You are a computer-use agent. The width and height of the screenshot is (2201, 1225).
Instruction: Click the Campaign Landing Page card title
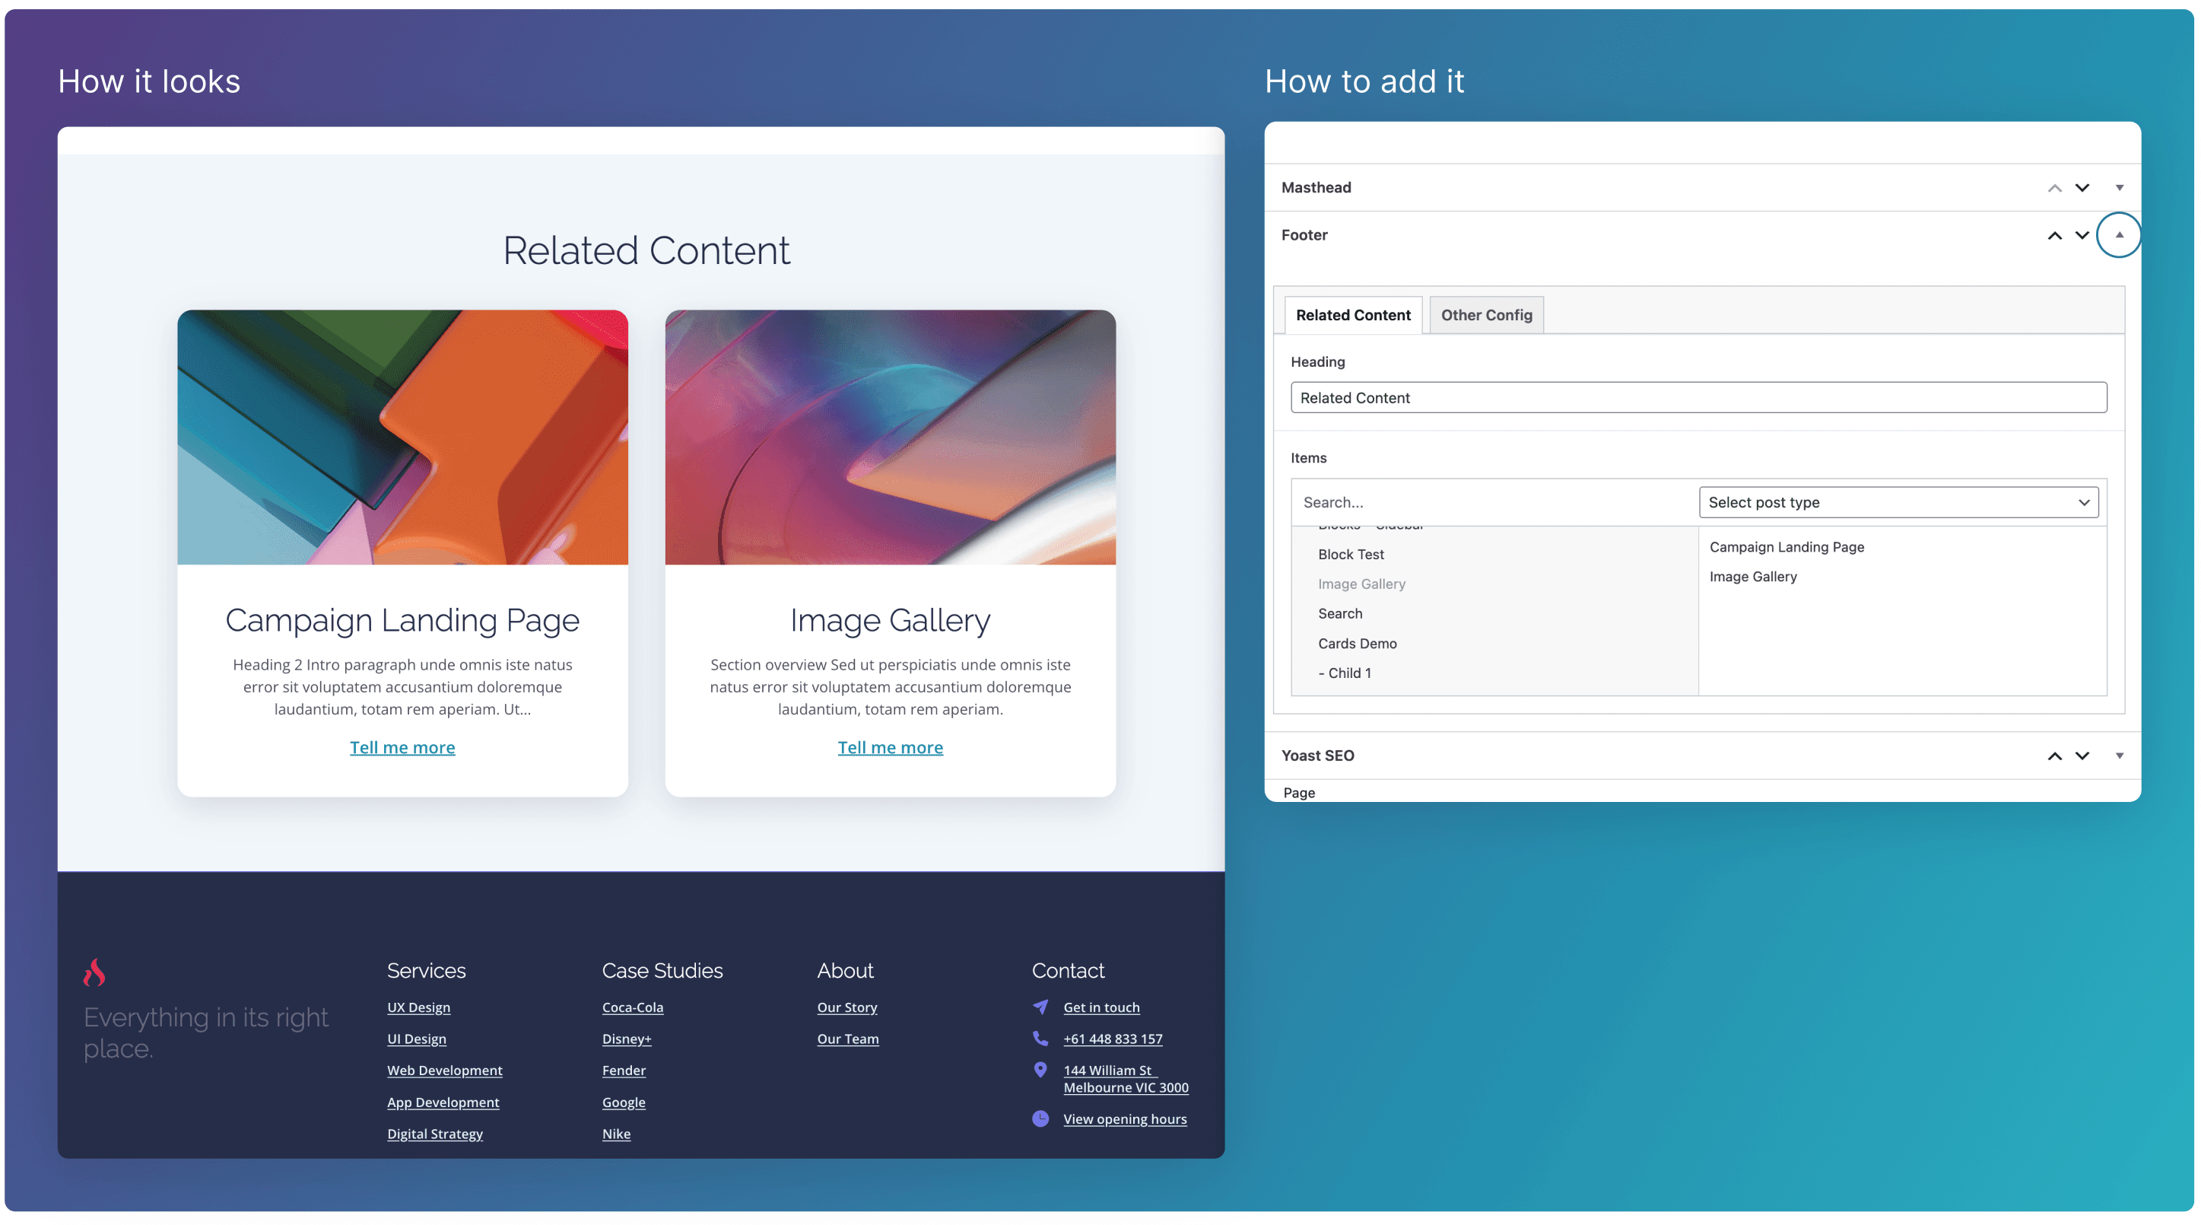pyautogui.click(x=402, y=621)
